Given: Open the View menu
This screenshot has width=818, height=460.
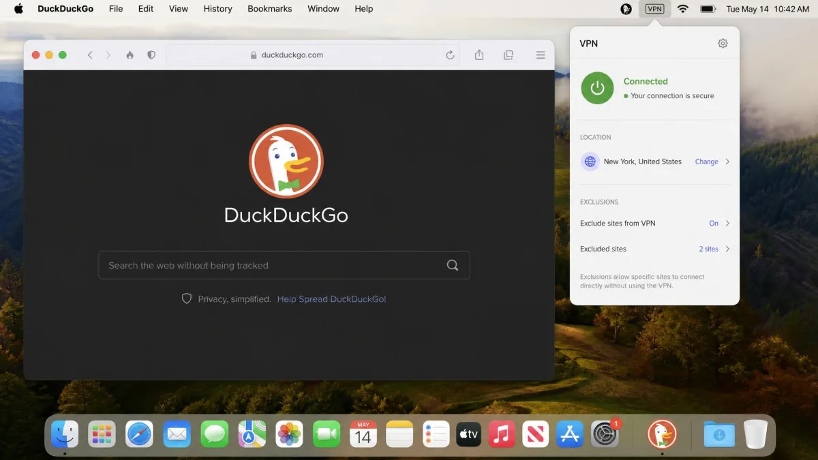Looking at the screenshot, I should coord(179,9).
